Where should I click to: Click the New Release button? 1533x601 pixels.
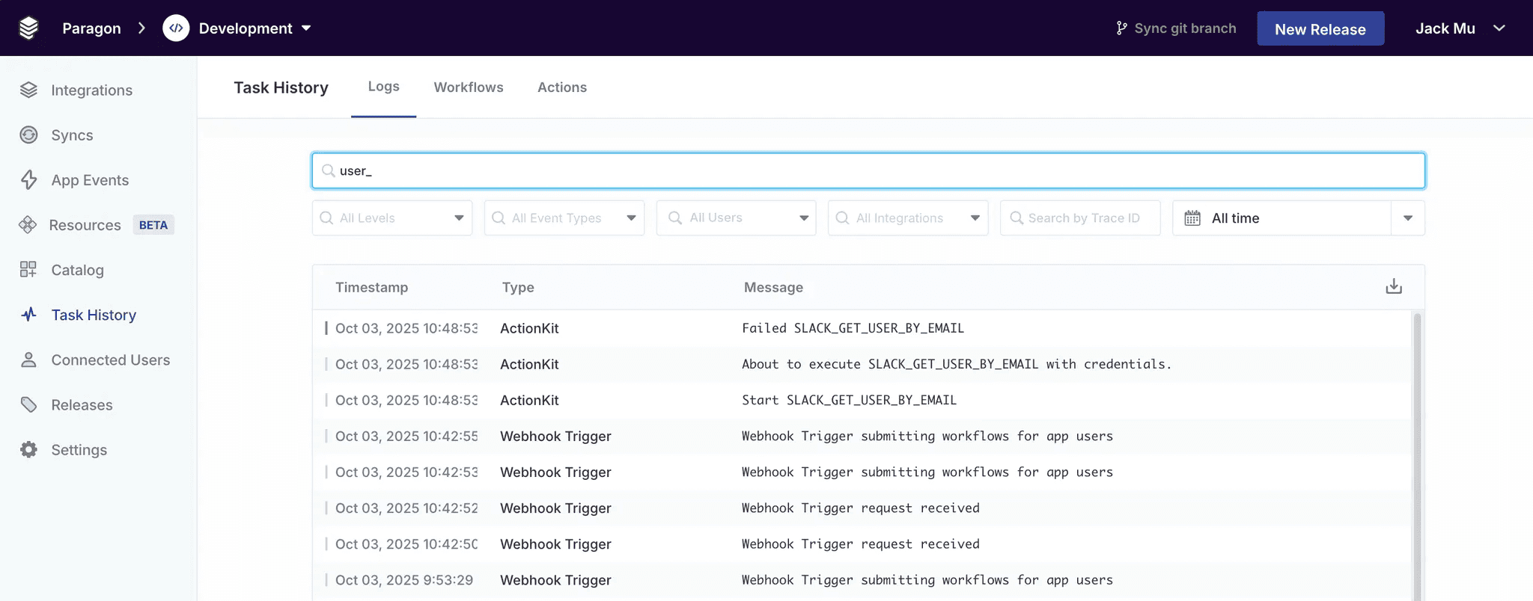pos(1320,29)
